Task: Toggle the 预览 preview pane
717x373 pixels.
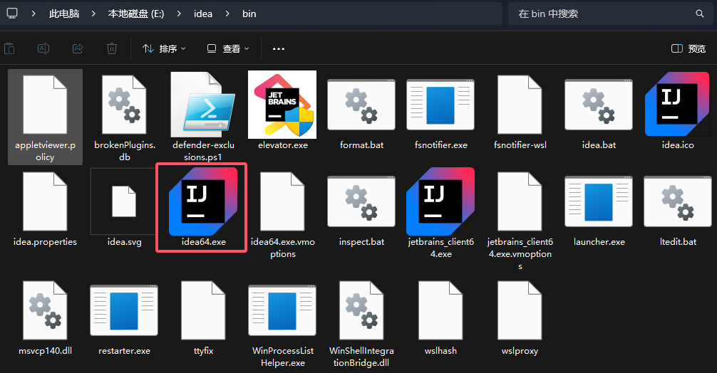Action: click(688, 48)
